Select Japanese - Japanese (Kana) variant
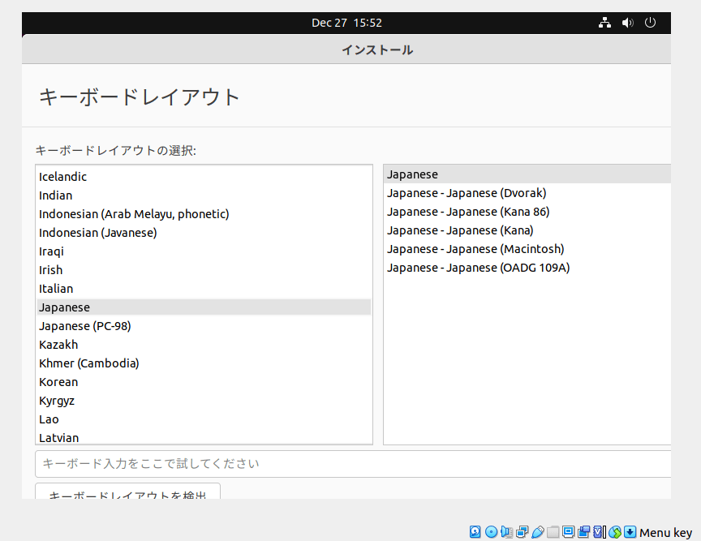The image size is (701, 541). (x=527, y=230)
